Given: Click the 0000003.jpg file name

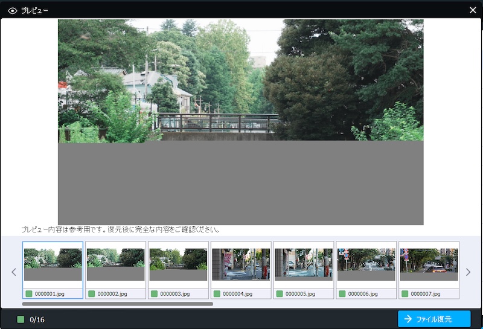Looking at the screenshot, I should [175, 294].
